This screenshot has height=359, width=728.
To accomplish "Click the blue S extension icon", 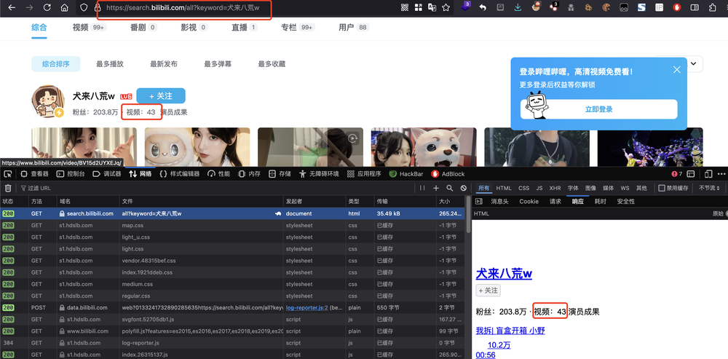I will pos(641,7).
